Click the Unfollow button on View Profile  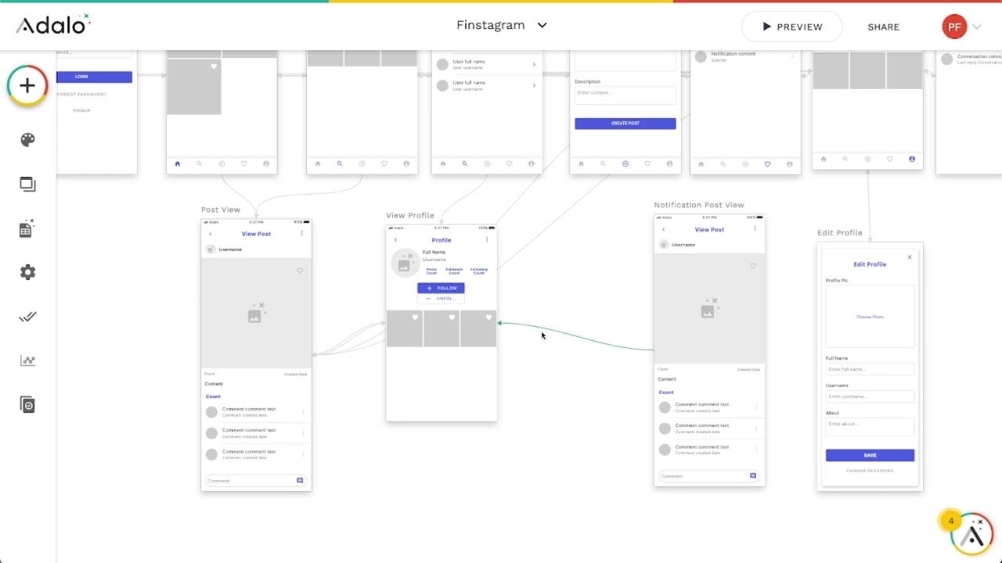point(441,299)
